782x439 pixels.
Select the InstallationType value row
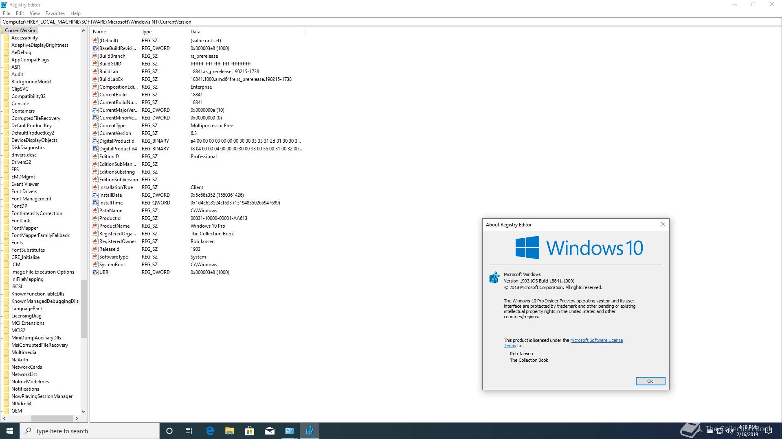(198, 187)
